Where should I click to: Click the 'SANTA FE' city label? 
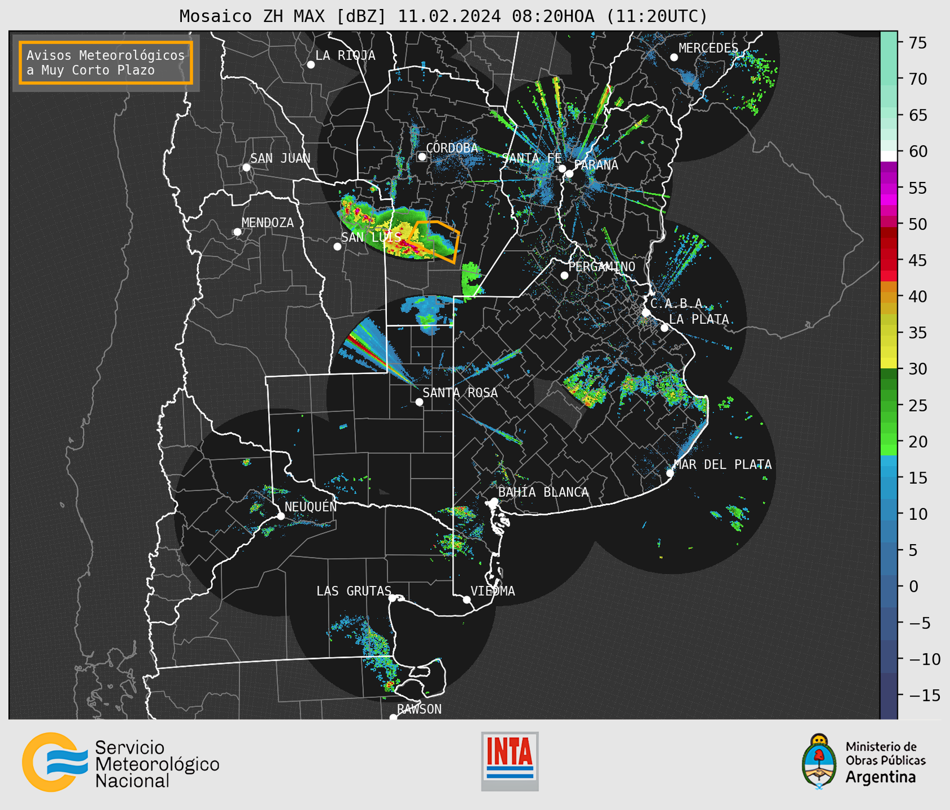532,158
